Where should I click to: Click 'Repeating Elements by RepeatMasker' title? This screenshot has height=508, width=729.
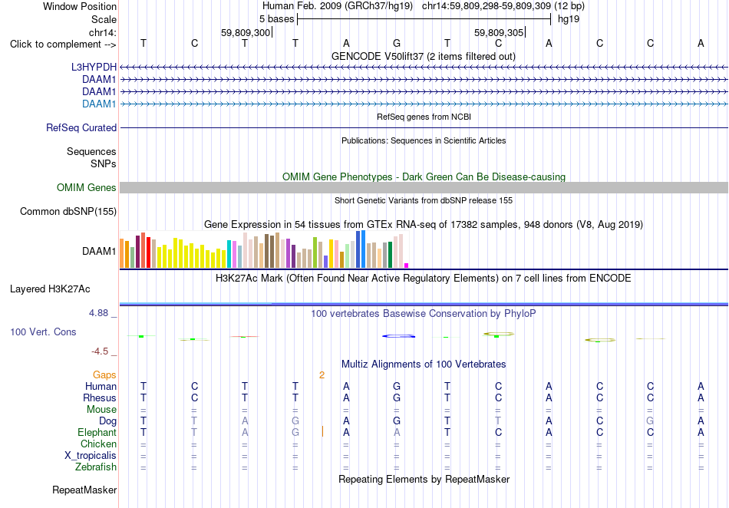(x=424, y=479)
